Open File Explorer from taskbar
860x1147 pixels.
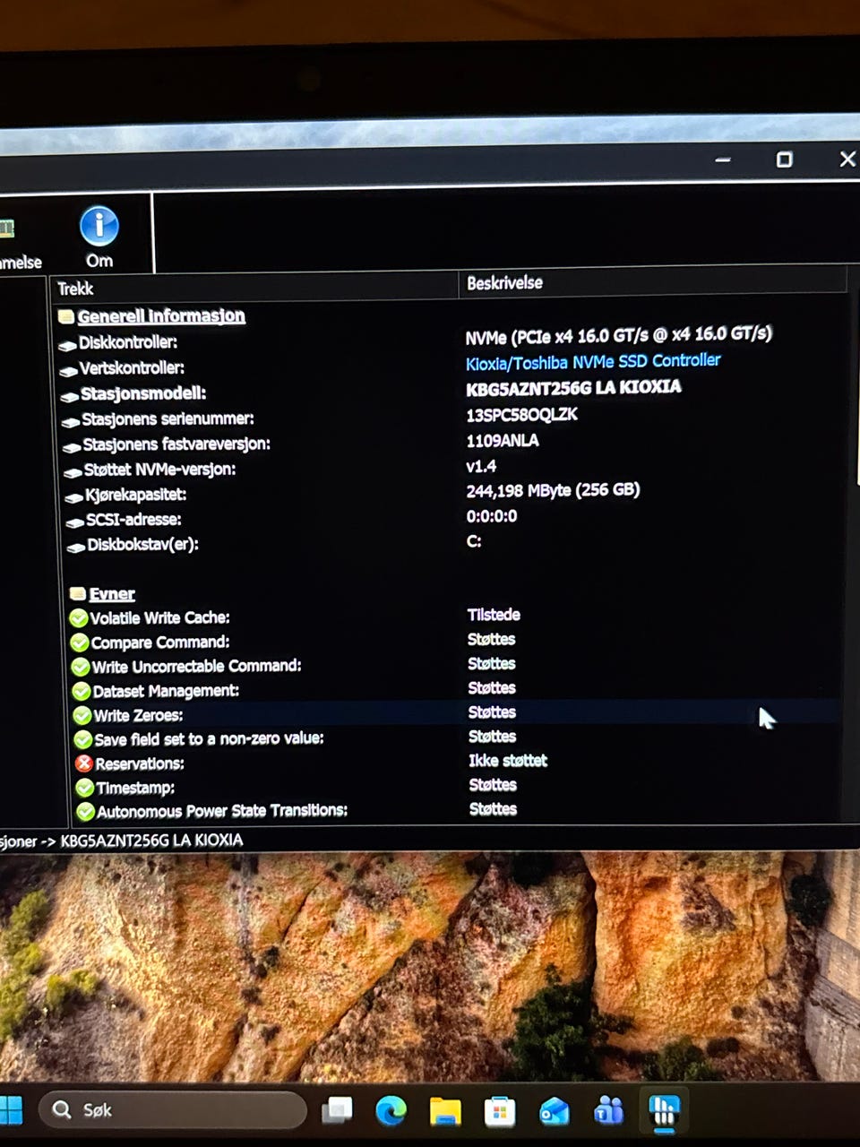pos(445,1111)
